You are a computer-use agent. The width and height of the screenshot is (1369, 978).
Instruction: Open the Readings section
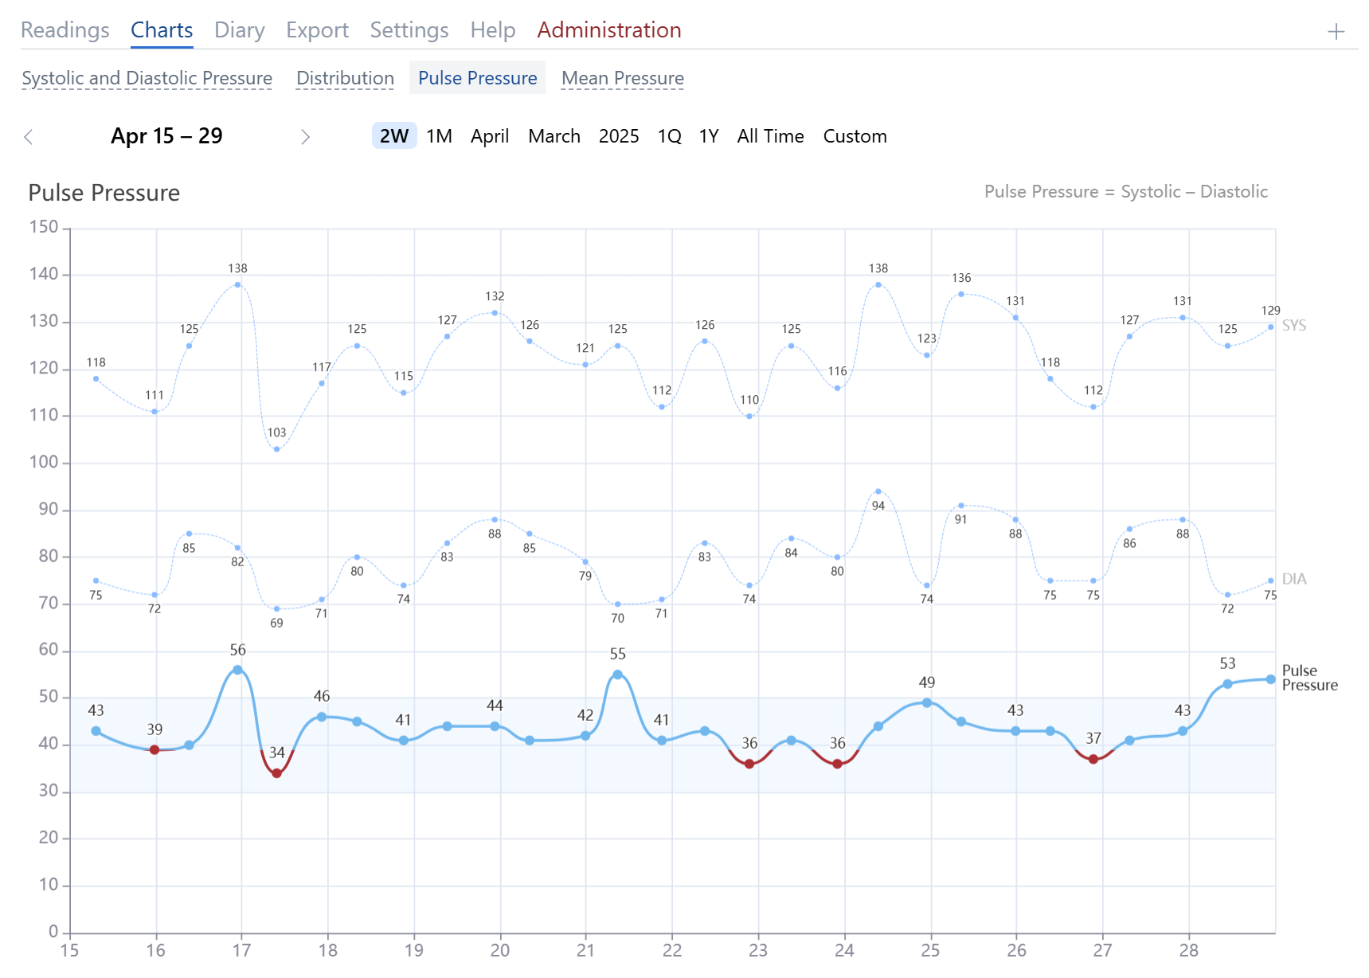(65, 29)
